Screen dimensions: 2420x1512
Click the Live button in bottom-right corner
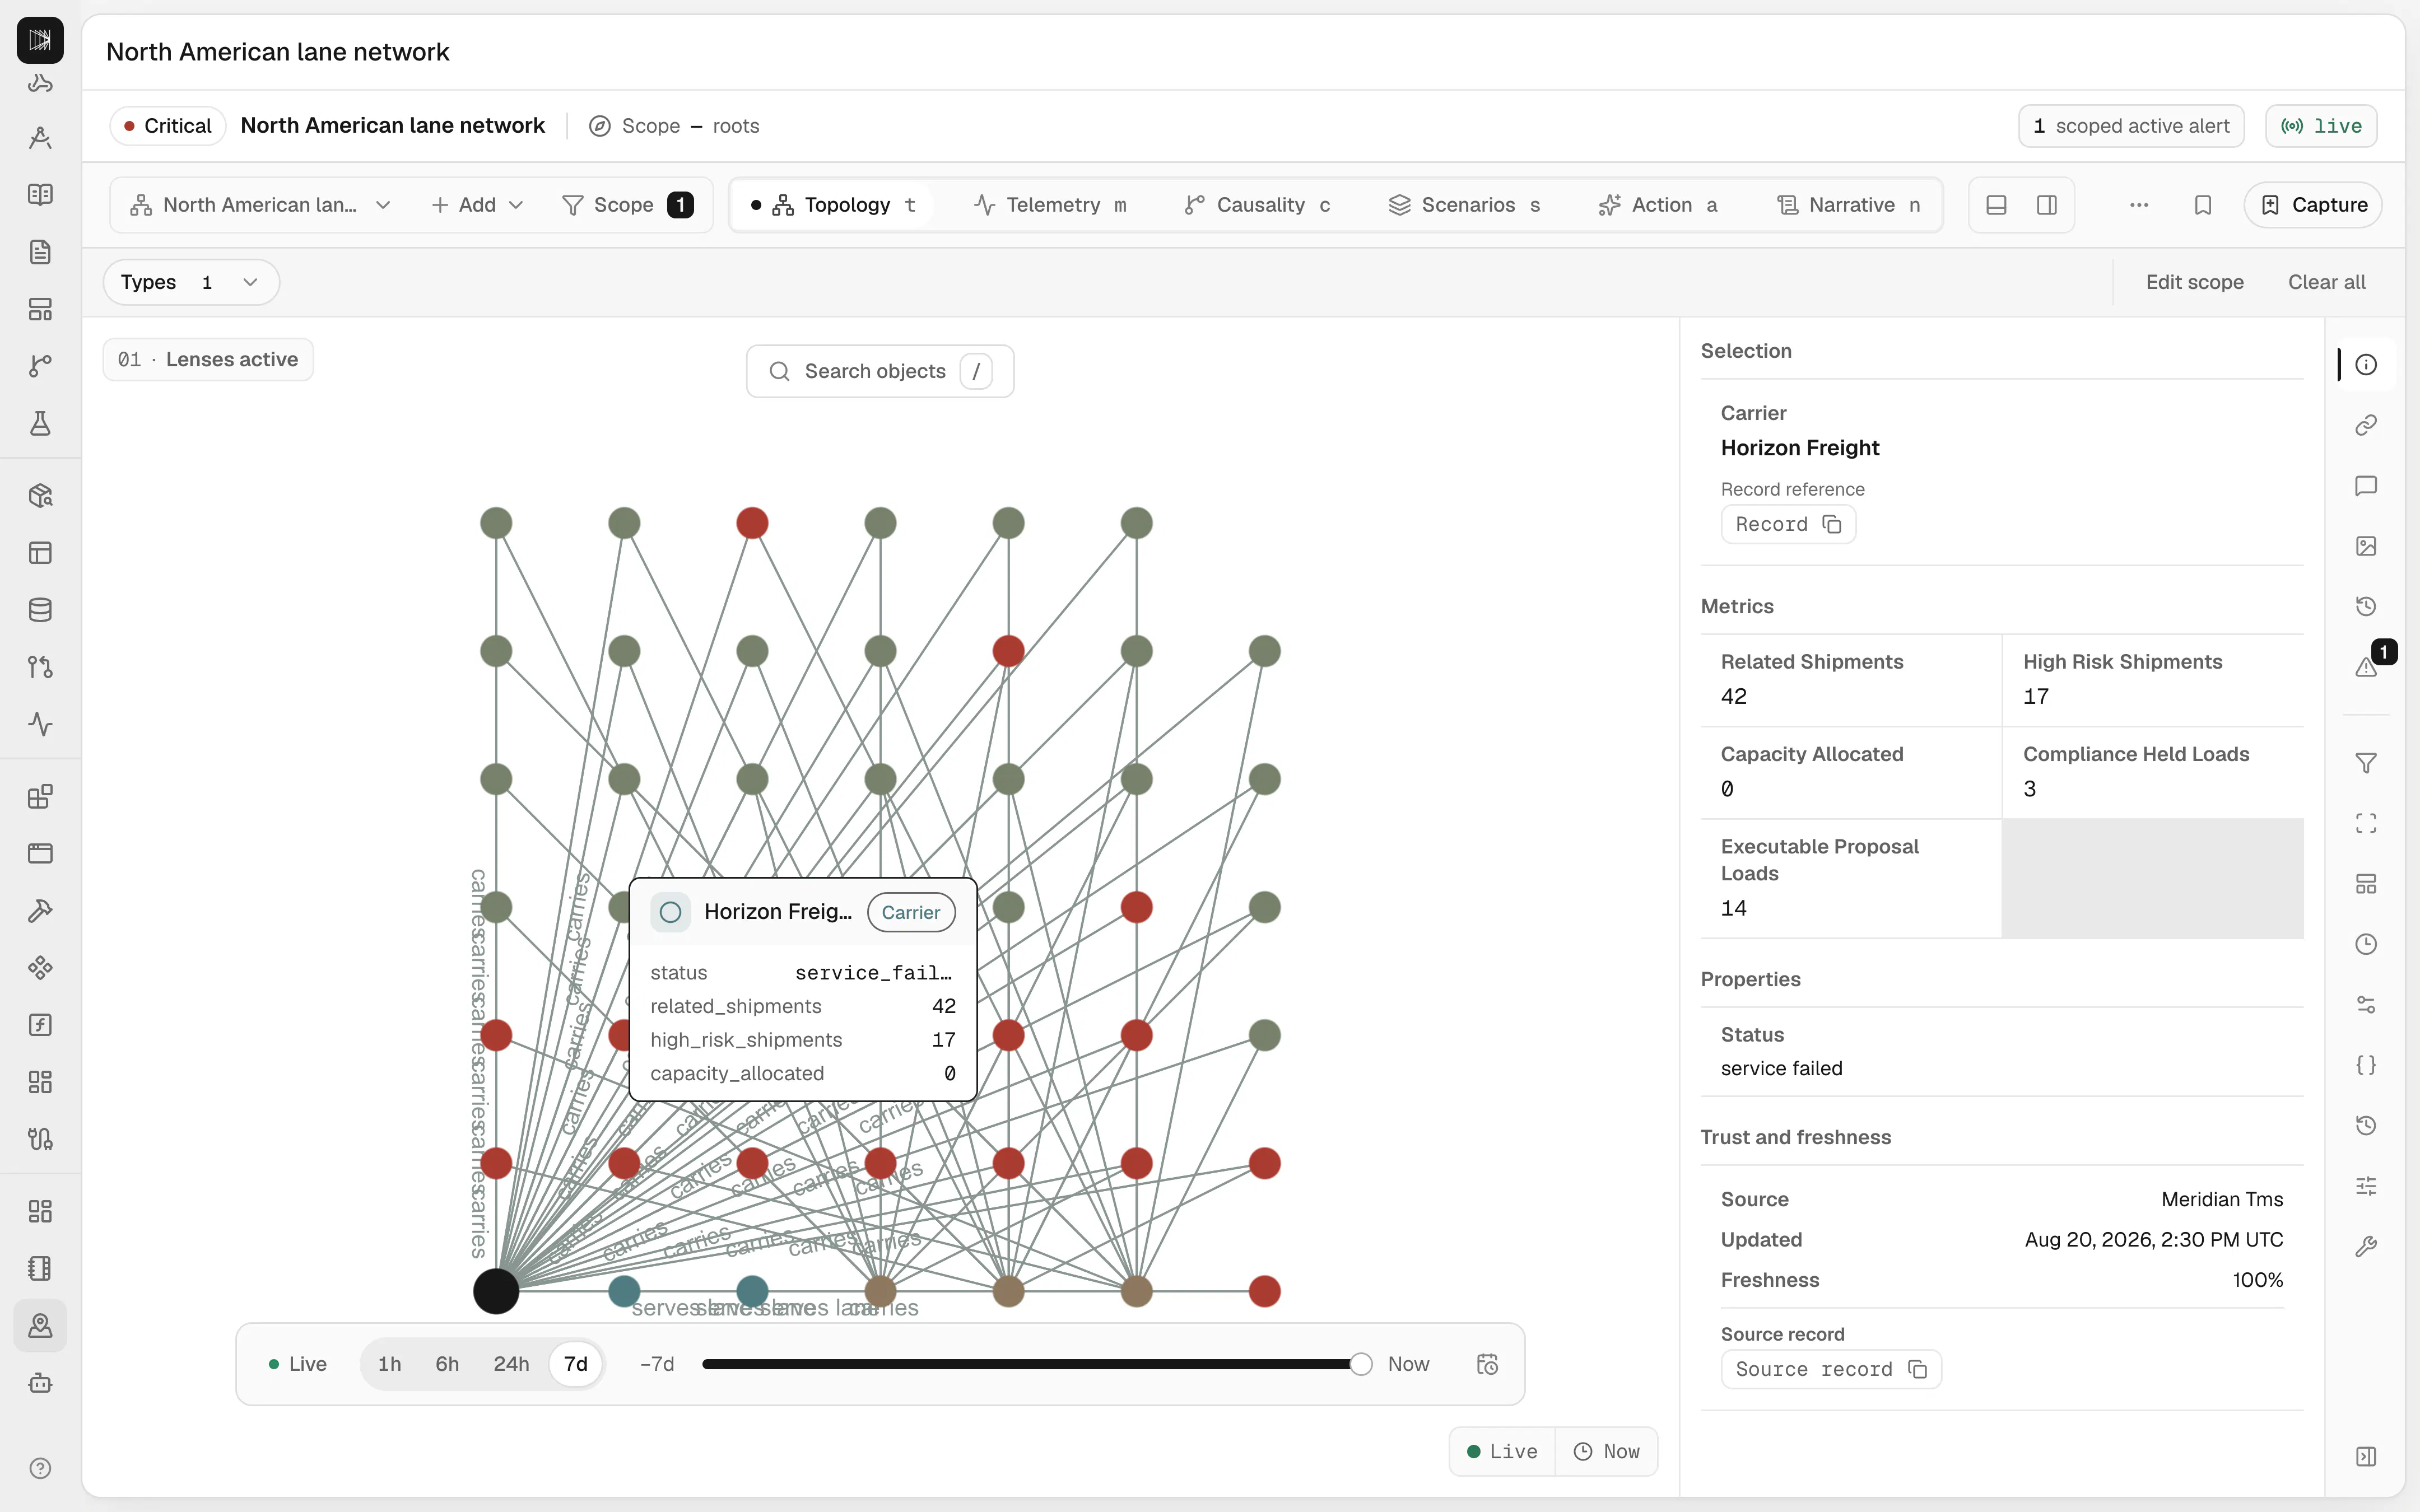click(x=1502, y=1451)
